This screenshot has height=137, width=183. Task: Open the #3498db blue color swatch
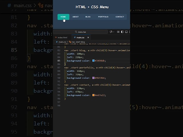[x=94, y=61]
